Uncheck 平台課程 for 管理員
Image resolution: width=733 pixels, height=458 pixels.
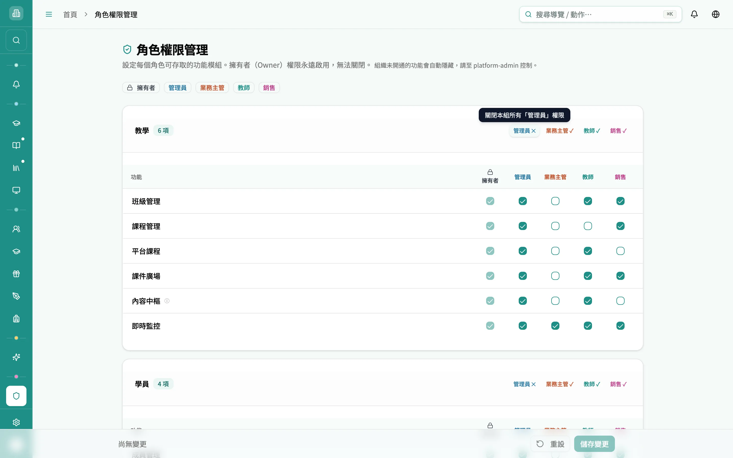(523, 251)
